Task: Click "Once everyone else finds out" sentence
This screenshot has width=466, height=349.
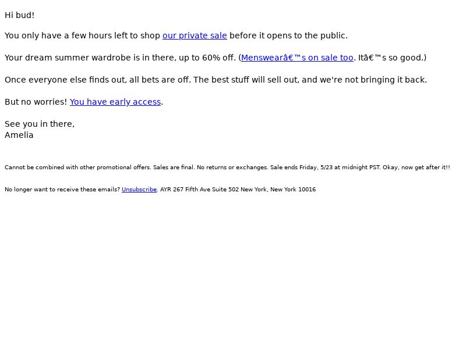Action: (x=65, y=80)
